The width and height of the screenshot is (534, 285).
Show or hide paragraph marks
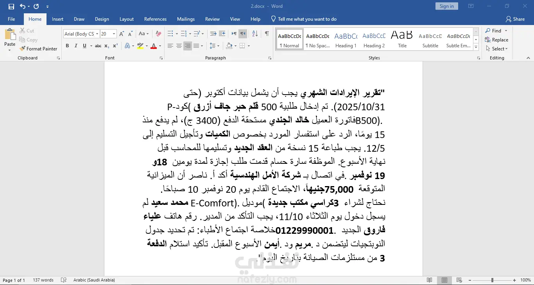point(267,34)
